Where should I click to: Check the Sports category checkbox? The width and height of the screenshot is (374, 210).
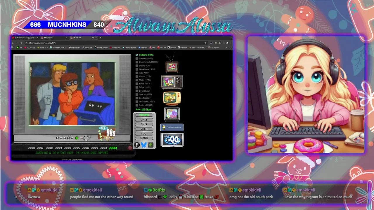point(137,98)
